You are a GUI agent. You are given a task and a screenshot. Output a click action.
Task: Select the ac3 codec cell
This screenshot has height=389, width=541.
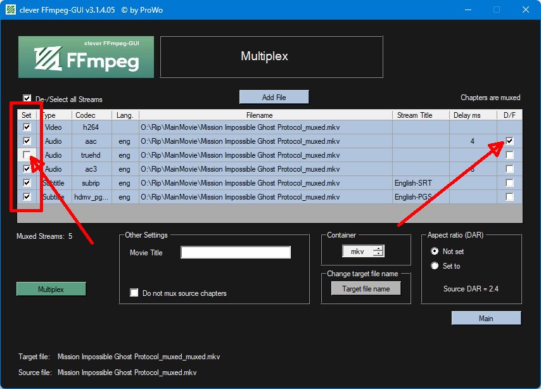click(x=91, y=169)
